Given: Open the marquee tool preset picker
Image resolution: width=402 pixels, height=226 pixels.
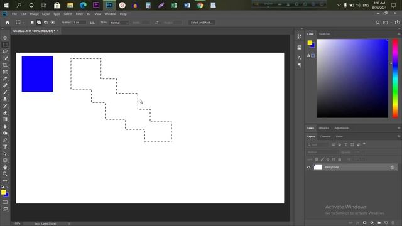Looking at the screenshot, I should (x=19, y=23).
